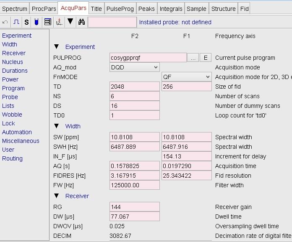Show pulse program parameters via pulse icon
Screen dimensions: 292x242
tap(16, 22)
